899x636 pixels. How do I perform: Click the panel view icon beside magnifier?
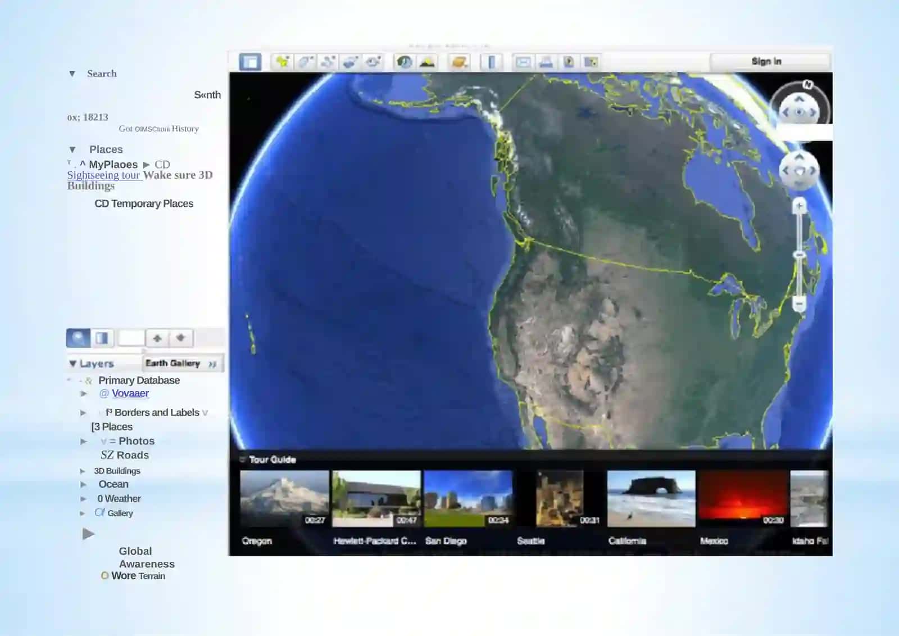click(102, 338)
